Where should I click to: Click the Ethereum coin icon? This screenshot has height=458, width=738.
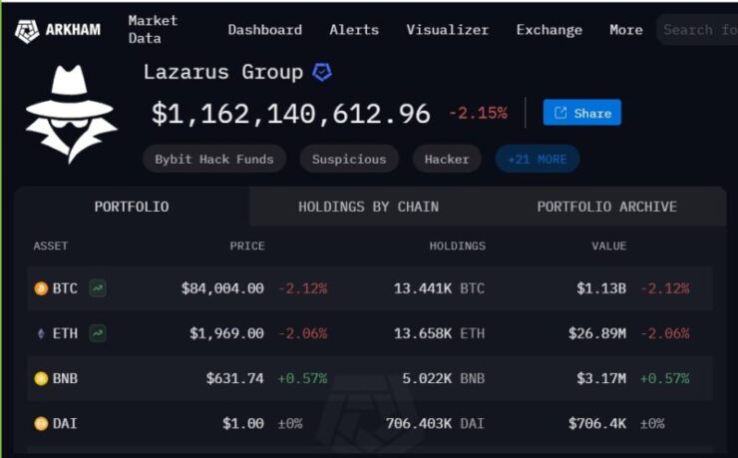[41, 333]
